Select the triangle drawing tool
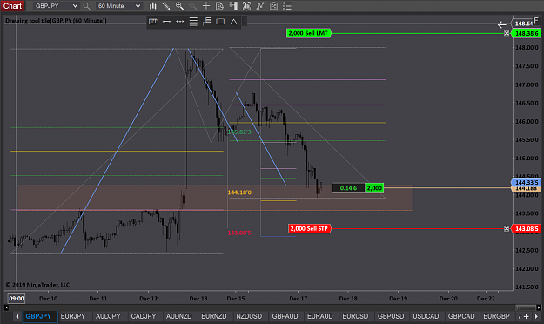The image size is (544, 324). 234,22
